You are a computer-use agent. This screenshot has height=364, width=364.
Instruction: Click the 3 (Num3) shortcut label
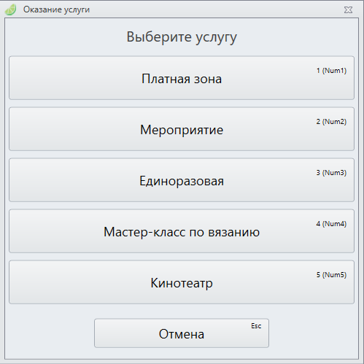point(331,173)
